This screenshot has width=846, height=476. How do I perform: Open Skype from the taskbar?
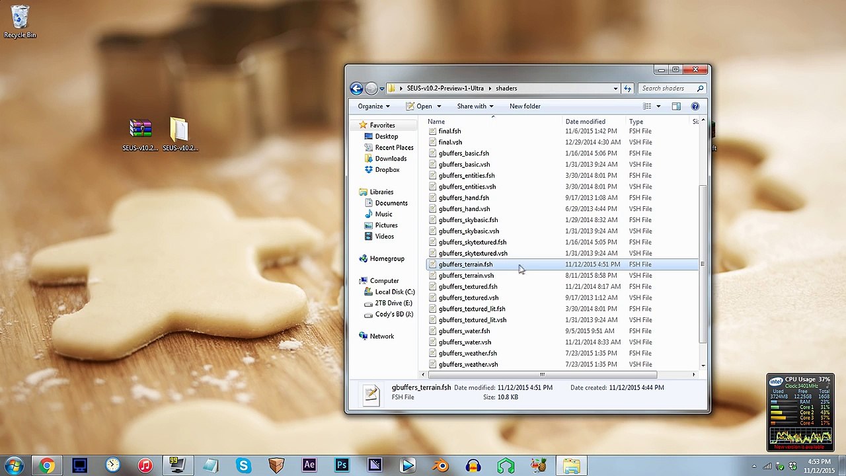[244, 466]
